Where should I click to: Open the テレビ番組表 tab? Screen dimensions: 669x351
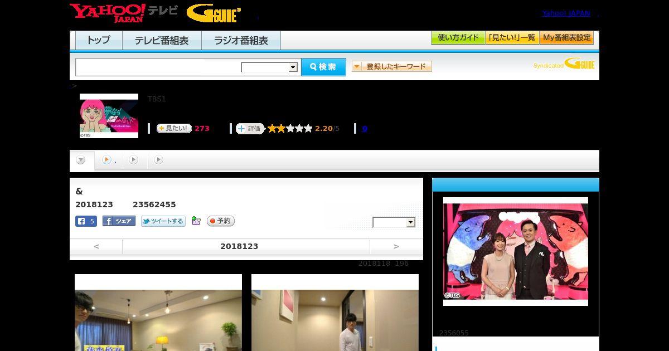click(162, 41)
